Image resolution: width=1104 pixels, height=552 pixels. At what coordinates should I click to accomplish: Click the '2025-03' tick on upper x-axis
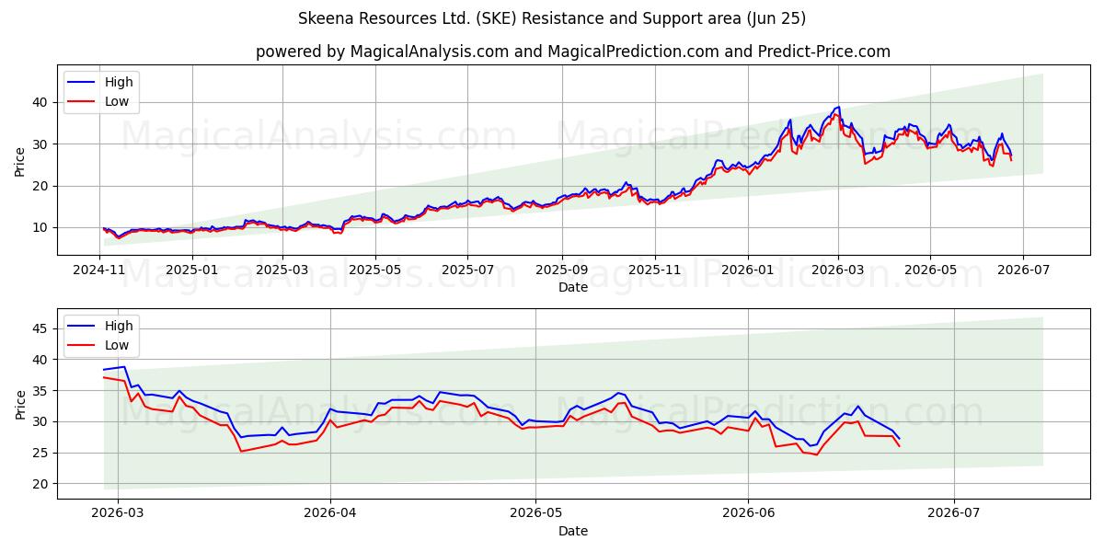coord(282,270)
